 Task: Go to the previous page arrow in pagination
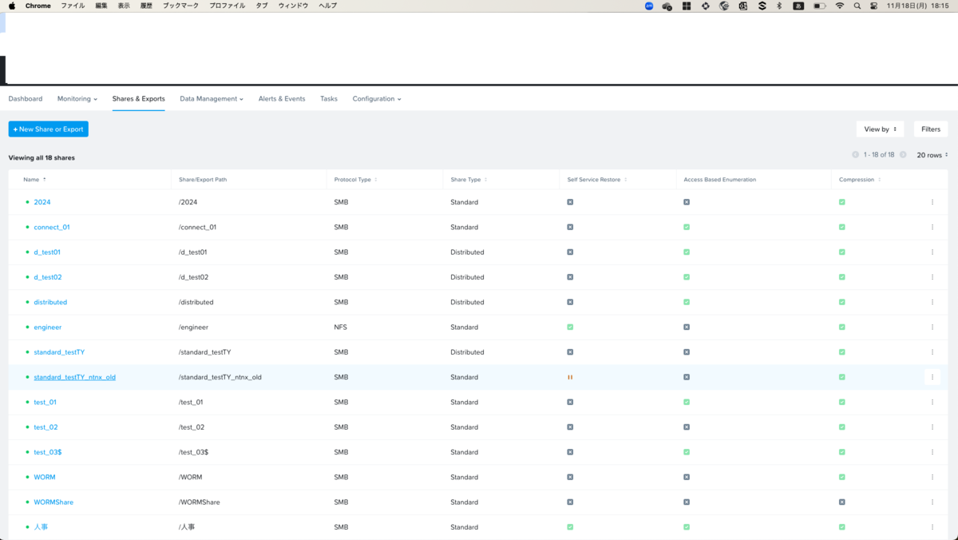856,154
